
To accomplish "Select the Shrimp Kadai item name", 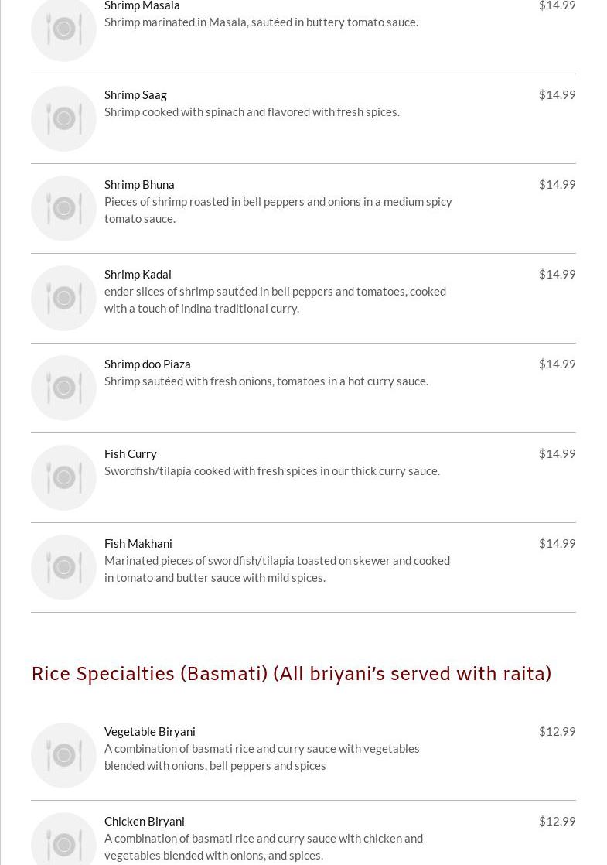I will pos(138,274).
